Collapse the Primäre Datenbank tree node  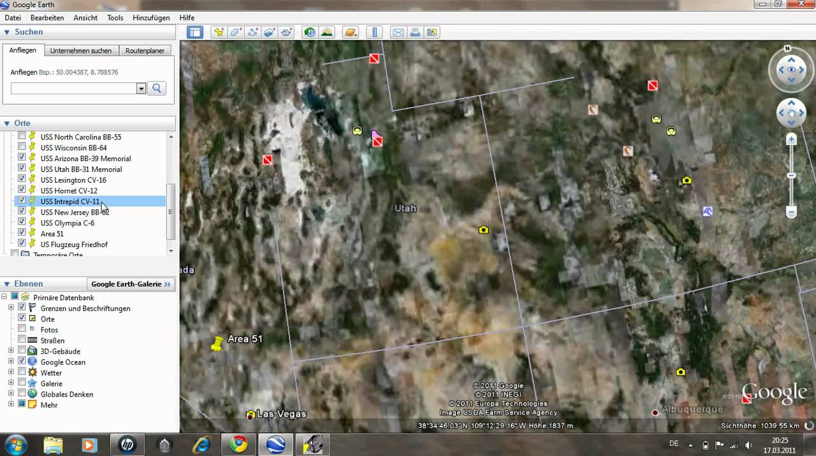pos(4,297)
